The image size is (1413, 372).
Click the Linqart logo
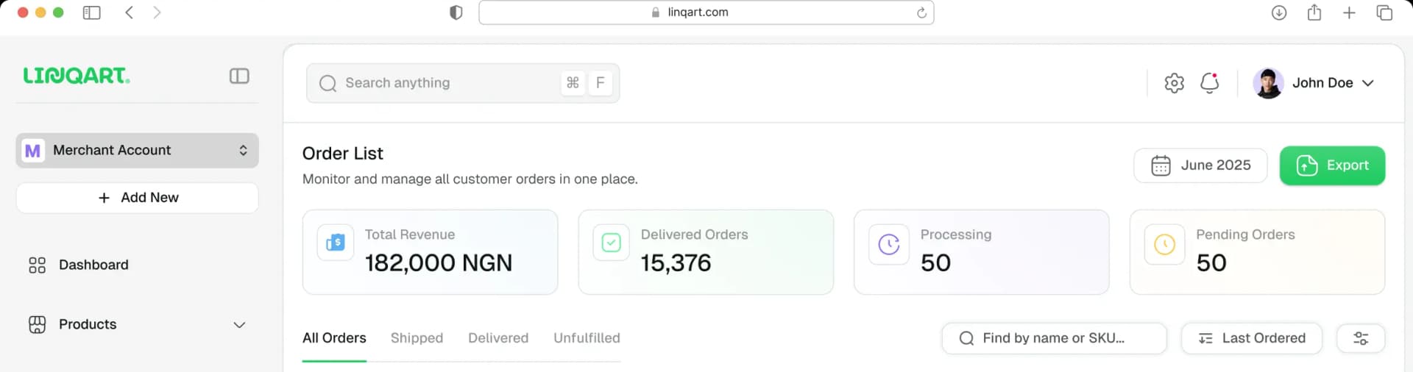coord(77,76)
